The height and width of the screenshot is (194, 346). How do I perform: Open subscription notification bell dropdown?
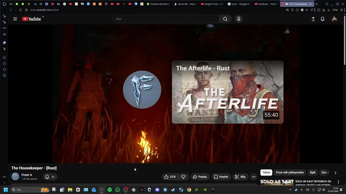[x=50, y=177]
